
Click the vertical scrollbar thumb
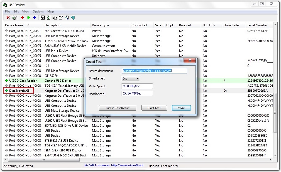(275, 113)
